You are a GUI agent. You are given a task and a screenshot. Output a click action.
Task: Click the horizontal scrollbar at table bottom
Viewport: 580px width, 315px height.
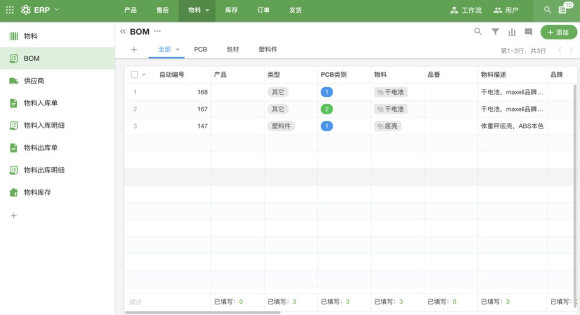click(x=202, y=312)
